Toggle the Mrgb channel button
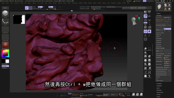174x98 pixels. coord(34,7)
